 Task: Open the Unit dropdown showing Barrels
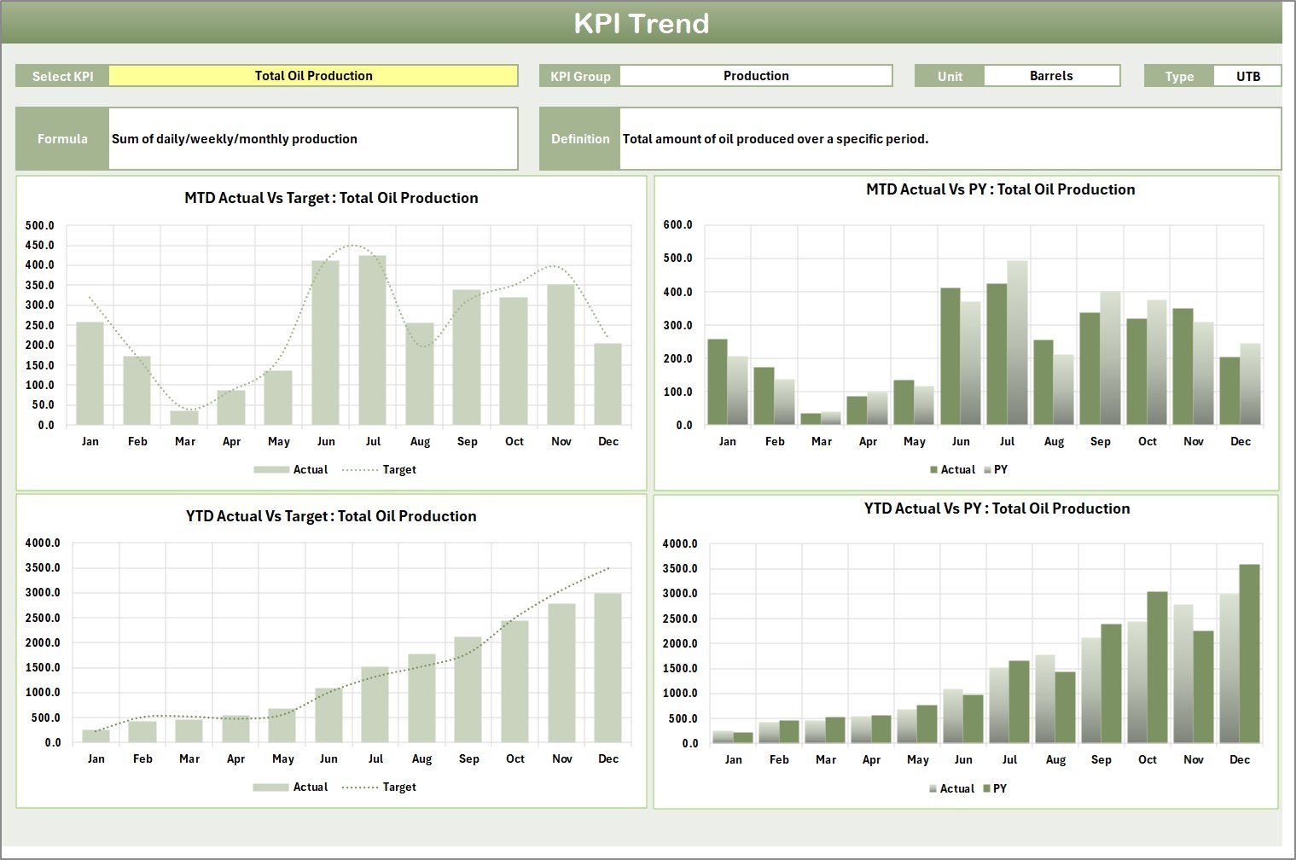(1052, 75)
